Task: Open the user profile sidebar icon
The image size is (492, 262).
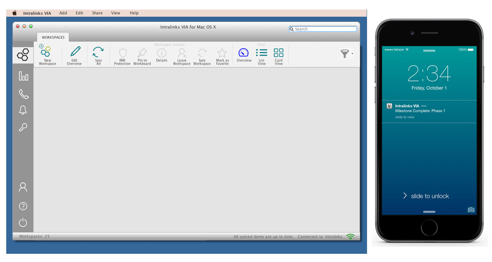Action: point(23,187)
